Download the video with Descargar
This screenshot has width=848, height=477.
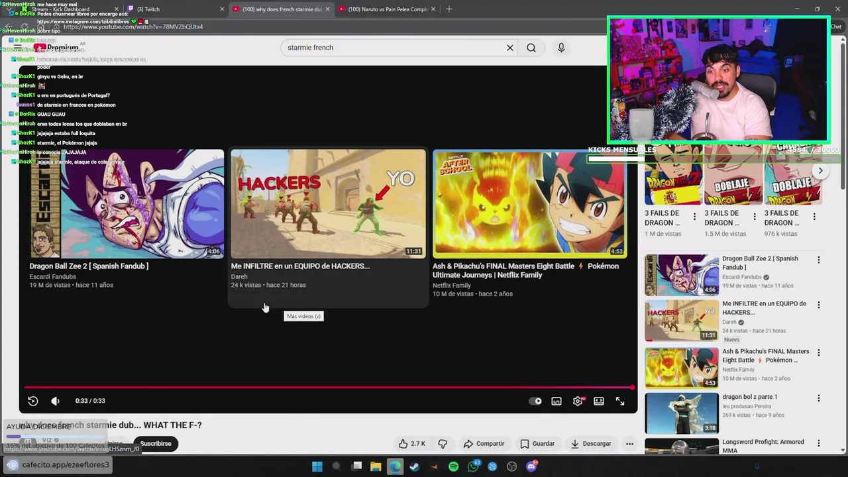coord(591,444)
